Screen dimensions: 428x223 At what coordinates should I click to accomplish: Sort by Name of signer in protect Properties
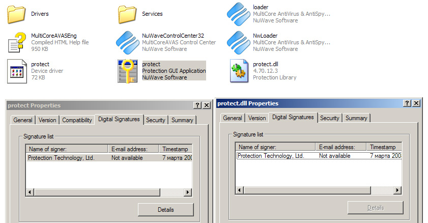pos(67,149)
